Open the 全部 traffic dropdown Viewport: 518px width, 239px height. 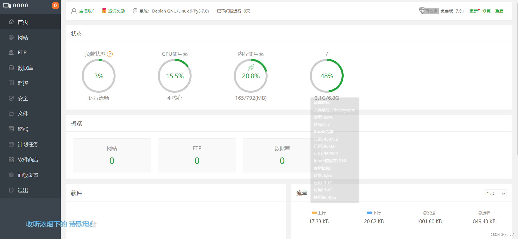(495, 193)
